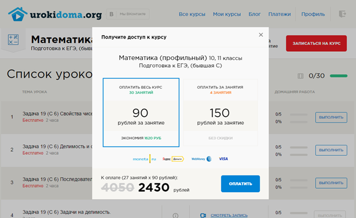356x218 pixels.
Task: Click the 0/30 lessons counter
Action: click(316, 76)
